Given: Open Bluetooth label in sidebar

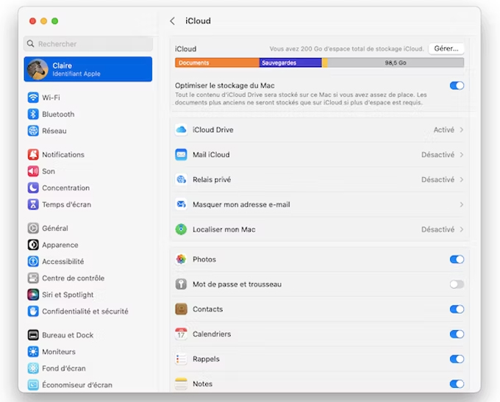Looking at the screenshot, I should [x=58, y=114].
